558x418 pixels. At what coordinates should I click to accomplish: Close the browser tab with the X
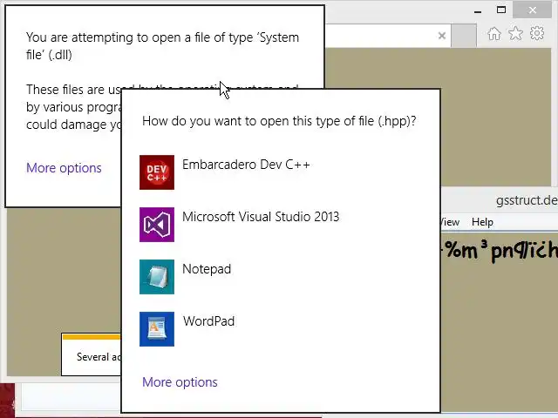pos(442,36)
